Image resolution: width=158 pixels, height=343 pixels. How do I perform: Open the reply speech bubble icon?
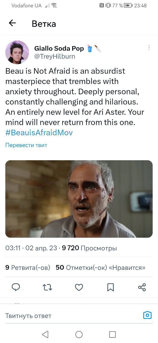[16, 287]
